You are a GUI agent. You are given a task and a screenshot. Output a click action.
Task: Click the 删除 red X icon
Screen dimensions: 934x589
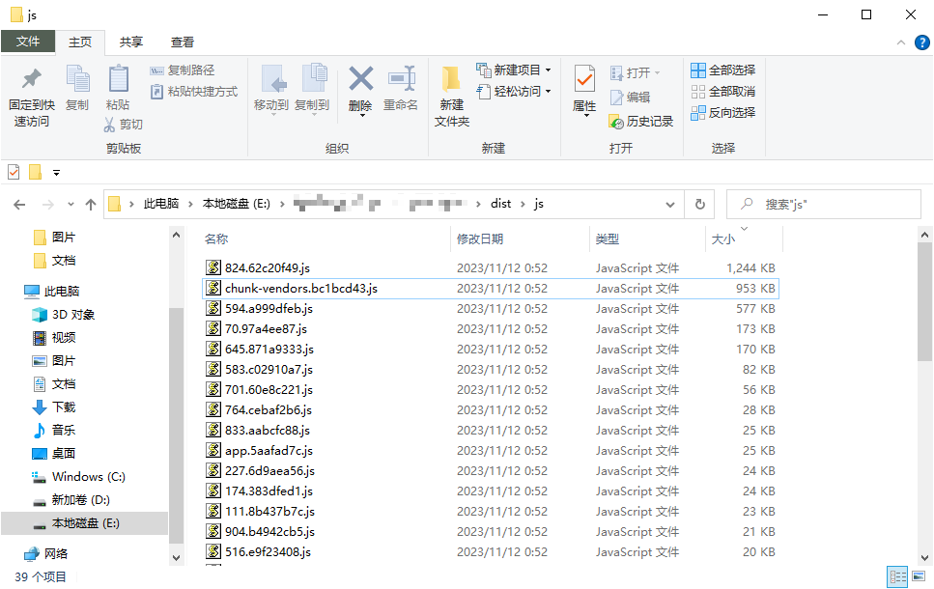click(360, 79)
